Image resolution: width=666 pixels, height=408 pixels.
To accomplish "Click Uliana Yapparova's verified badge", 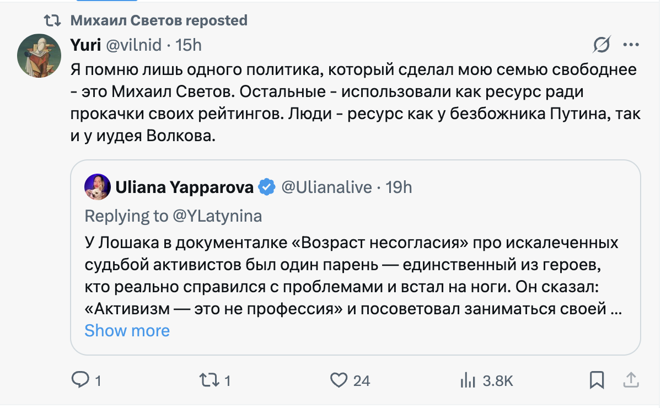I will 267,187.
